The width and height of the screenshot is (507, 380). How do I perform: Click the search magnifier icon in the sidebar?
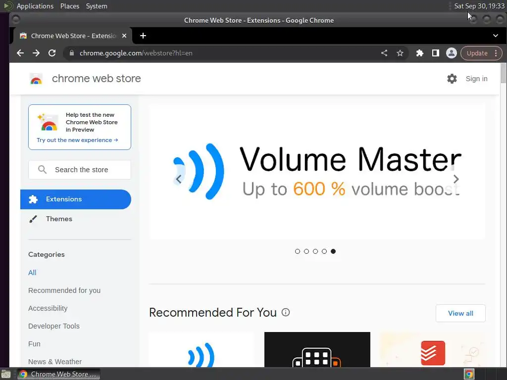pos(42,170)
